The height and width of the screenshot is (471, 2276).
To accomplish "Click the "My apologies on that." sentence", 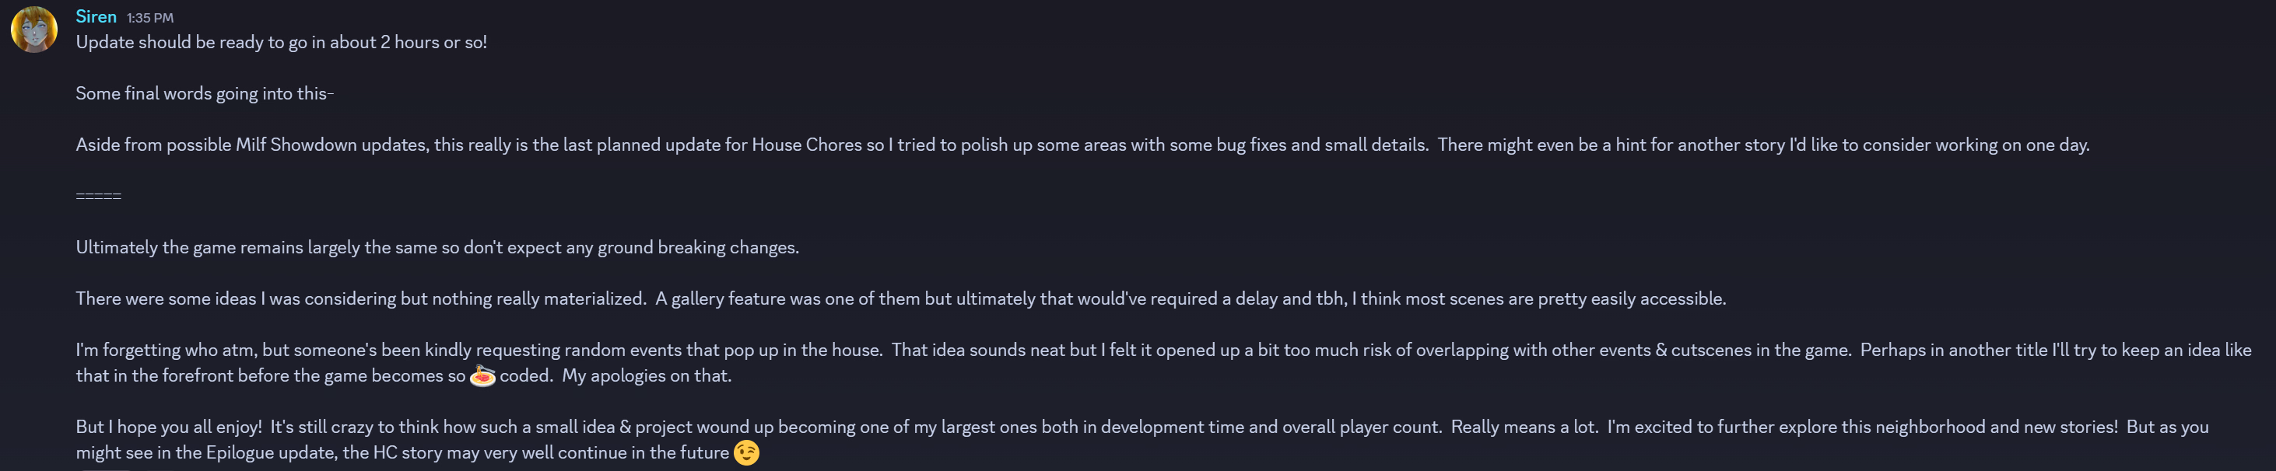I will coord(647,375).
